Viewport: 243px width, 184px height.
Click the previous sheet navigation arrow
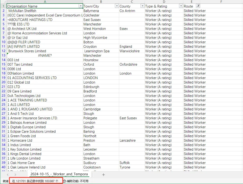(8, 175)
